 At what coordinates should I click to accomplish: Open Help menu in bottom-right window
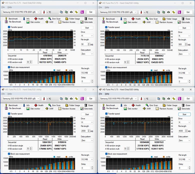click(x=107, y=94)
